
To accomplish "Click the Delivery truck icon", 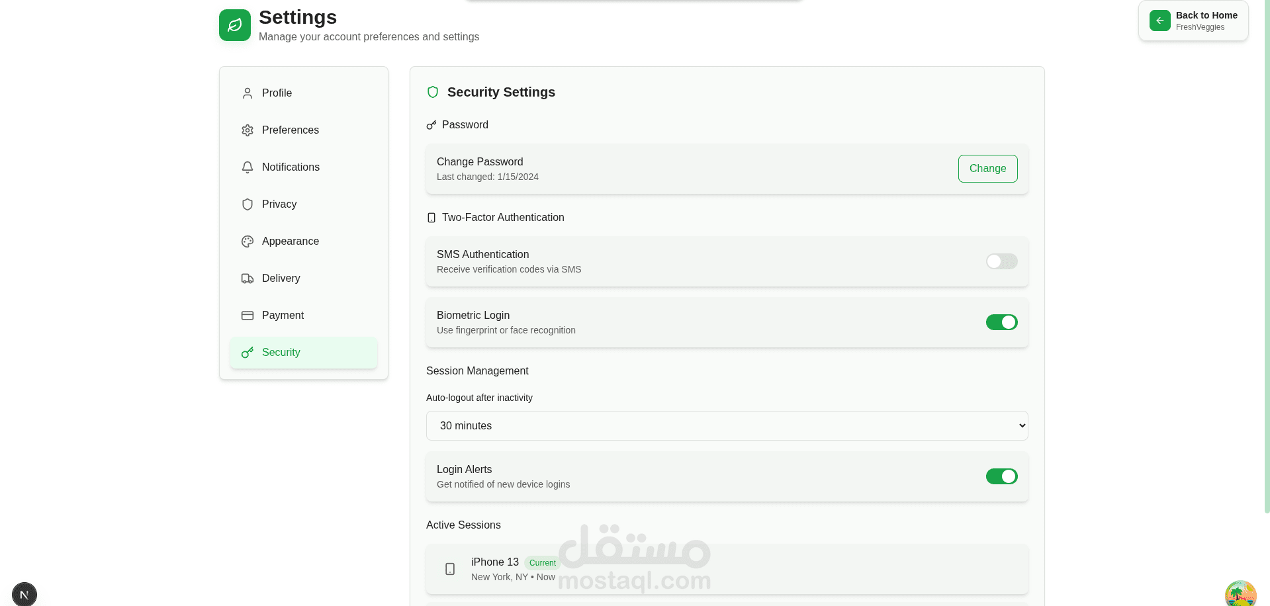I will coord(248,279).
